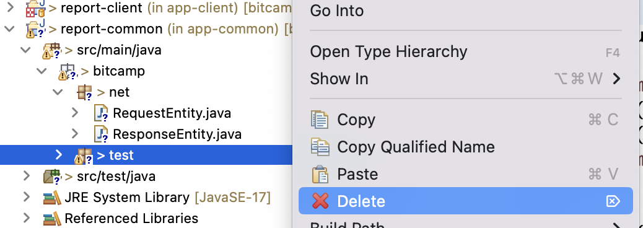
Task: Expand ResponseEntity.java file node
Action: [x=74, y=133]
